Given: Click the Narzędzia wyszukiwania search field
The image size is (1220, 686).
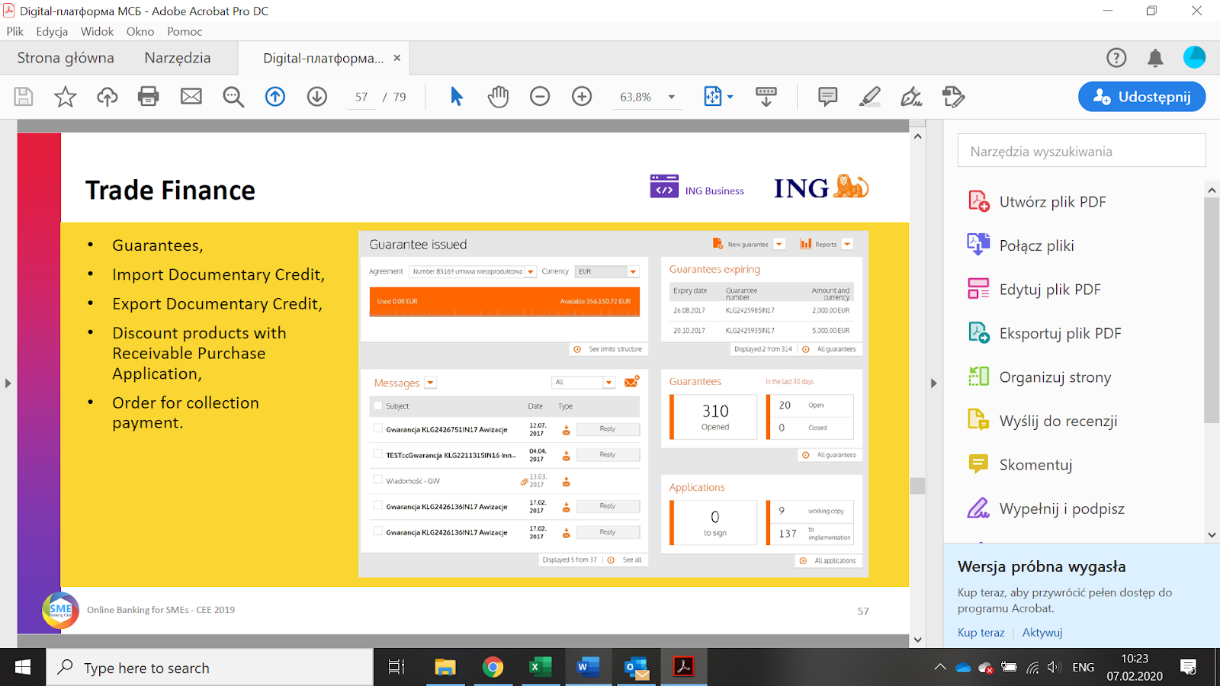Looking at the screenshot, I should (1081, 151).
